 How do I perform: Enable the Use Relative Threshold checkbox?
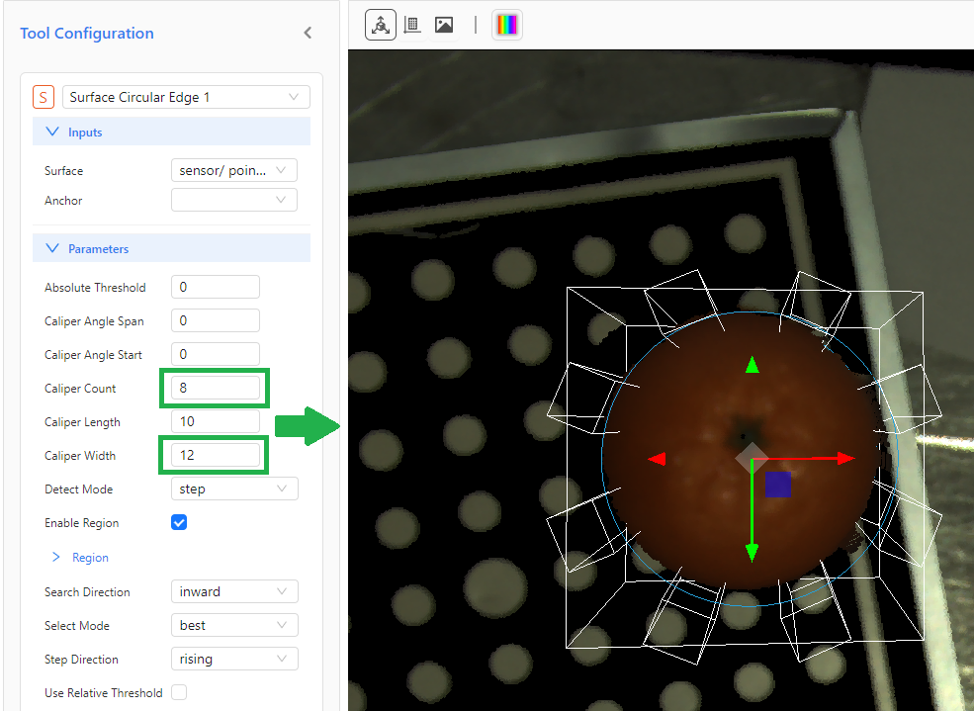coord(179,692)
